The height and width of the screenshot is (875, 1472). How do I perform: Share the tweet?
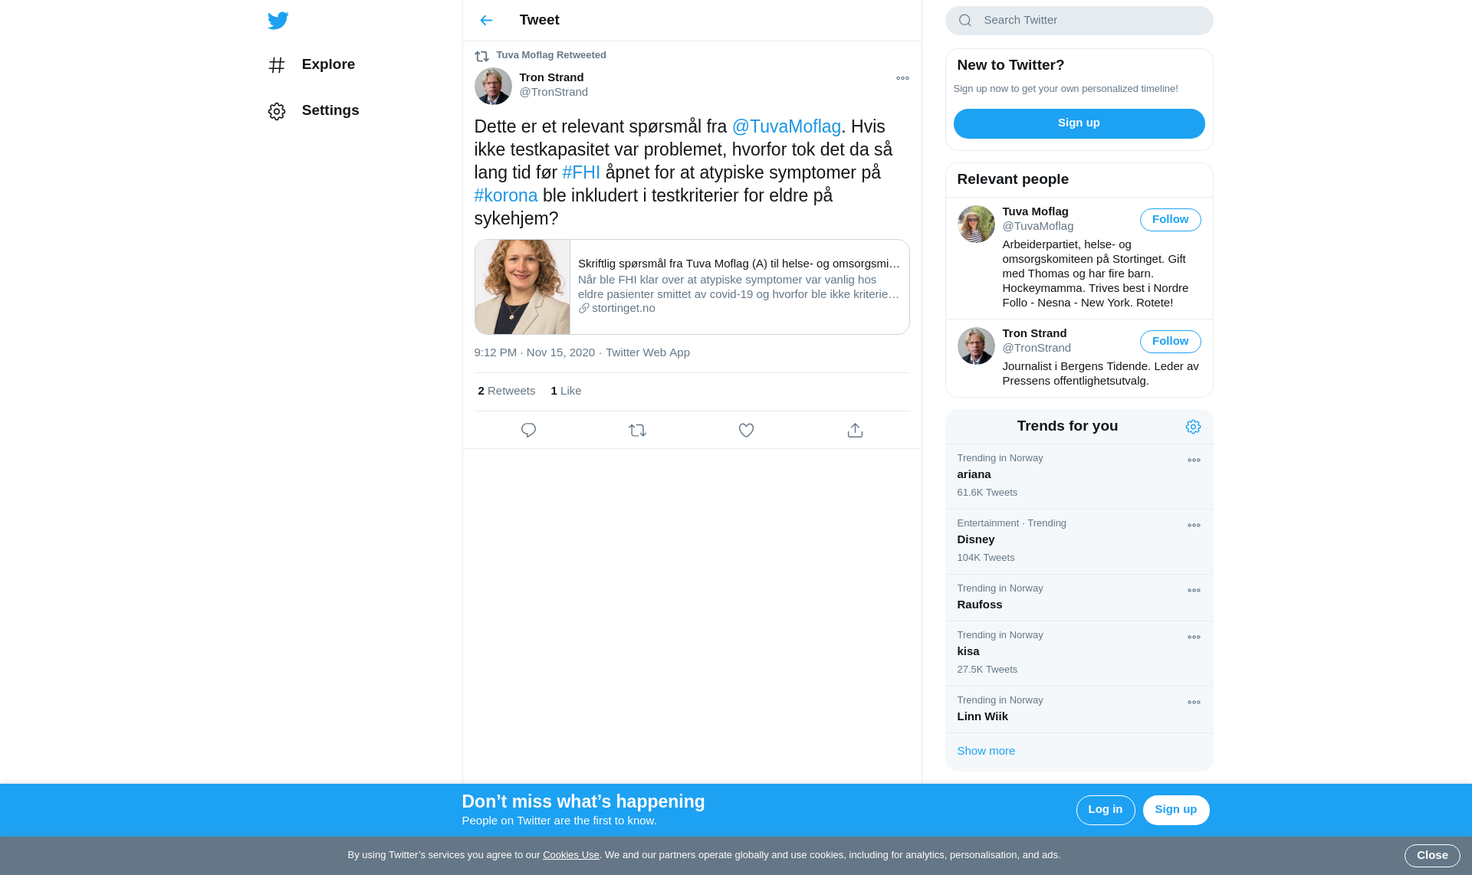[855, 431]
